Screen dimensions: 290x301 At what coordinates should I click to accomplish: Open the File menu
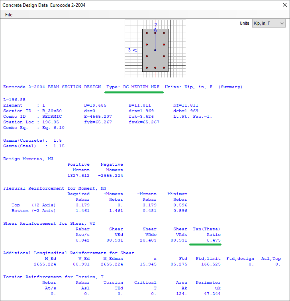(9, 15)
